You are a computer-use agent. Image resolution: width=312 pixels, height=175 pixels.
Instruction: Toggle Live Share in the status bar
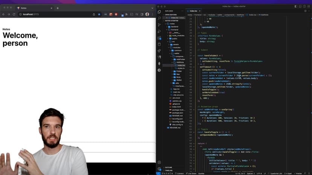click(x=192, y=173)
